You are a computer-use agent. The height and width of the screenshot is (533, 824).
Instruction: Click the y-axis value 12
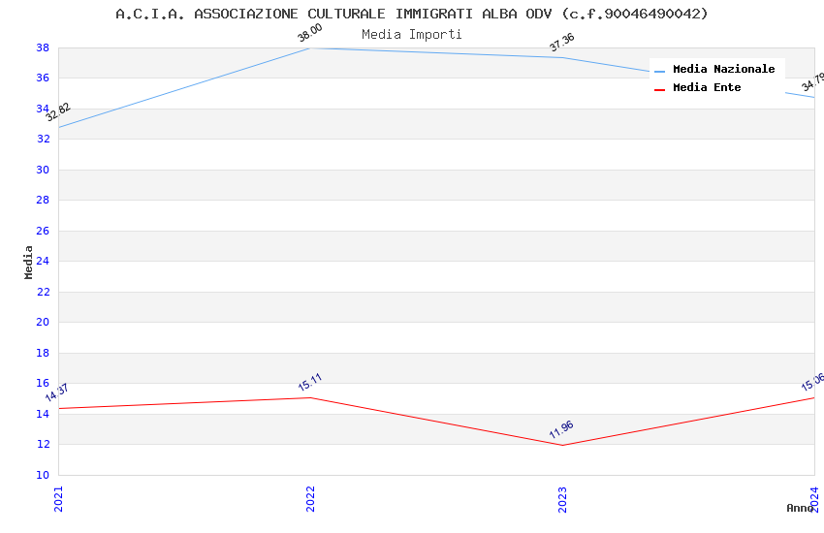(43, 444)
